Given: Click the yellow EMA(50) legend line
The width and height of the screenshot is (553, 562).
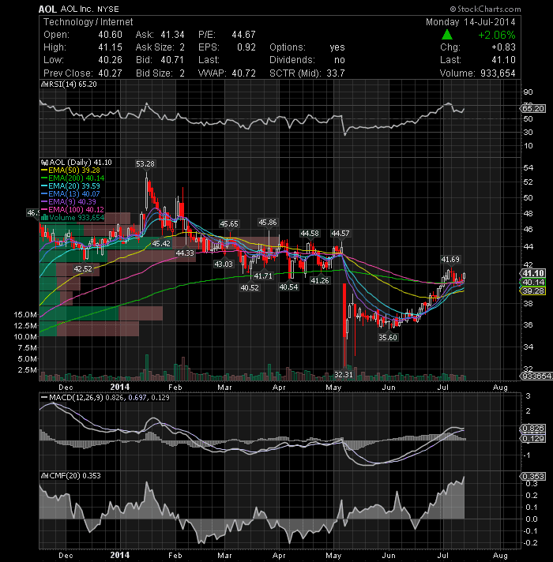Looking at the screenshot, I should coord(44,170).
